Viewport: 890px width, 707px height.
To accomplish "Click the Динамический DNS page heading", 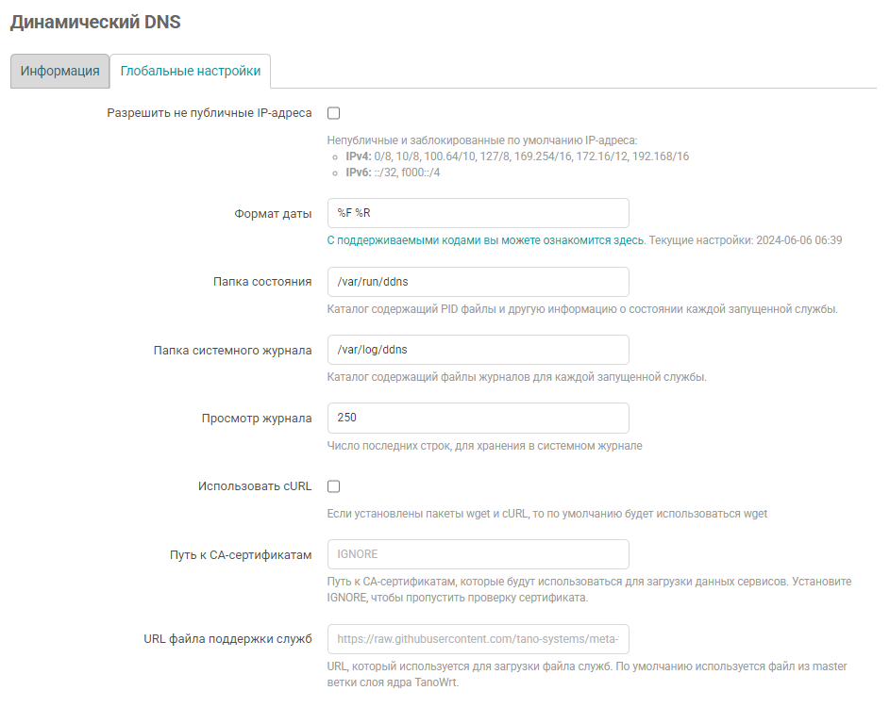I will 95,23.
